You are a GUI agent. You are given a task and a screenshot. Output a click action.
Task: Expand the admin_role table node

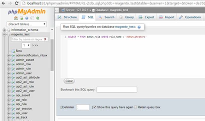pos(9,64)
